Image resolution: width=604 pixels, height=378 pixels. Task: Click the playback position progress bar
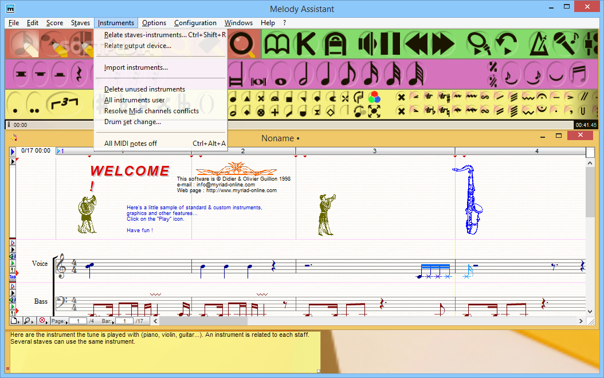pyautogui.click(x=289, y=125)
